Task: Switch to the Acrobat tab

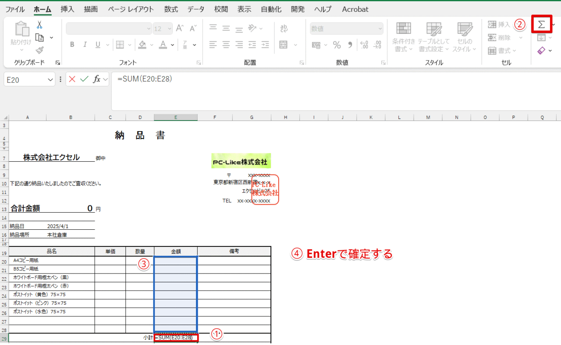Action: click(355, 9)
